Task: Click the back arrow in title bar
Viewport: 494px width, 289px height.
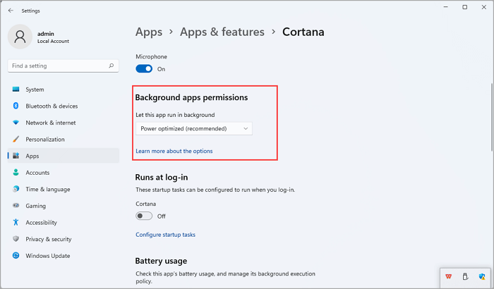Action: pyautogui.click(x=10, y=11)
